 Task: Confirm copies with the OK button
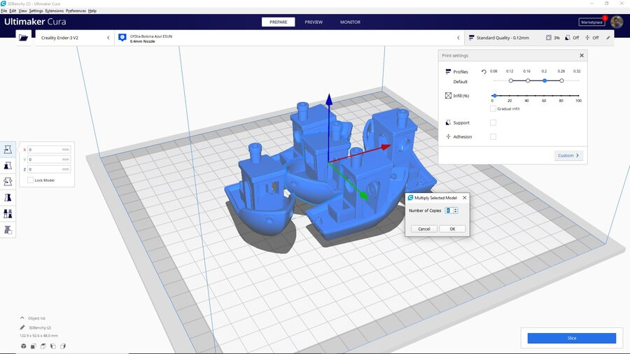point(452,229)
